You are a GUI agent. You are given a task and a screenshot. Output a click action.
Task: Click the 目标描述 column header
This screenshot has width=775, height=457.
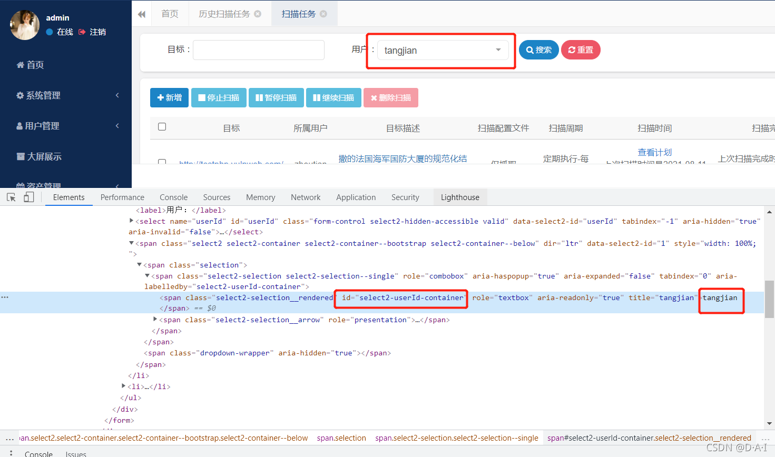[403, 128]
